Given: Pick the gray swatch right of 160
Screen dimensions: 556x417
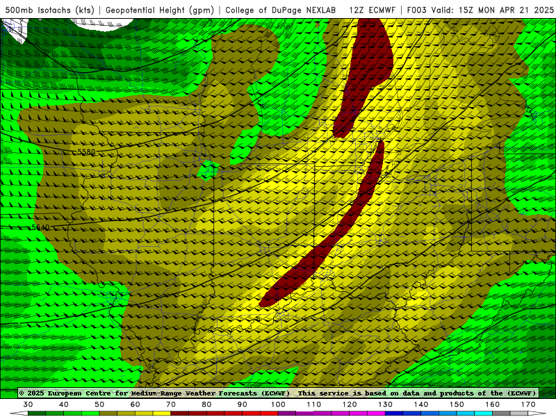Looking at the screenshot, I should 501,414.
